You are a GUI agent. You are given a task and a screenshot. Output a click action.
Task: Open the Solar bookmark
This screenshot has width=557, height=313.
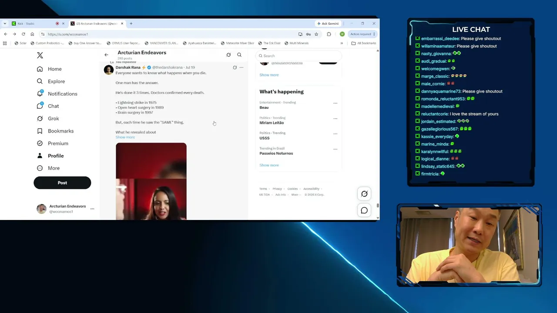coord(20,43)
